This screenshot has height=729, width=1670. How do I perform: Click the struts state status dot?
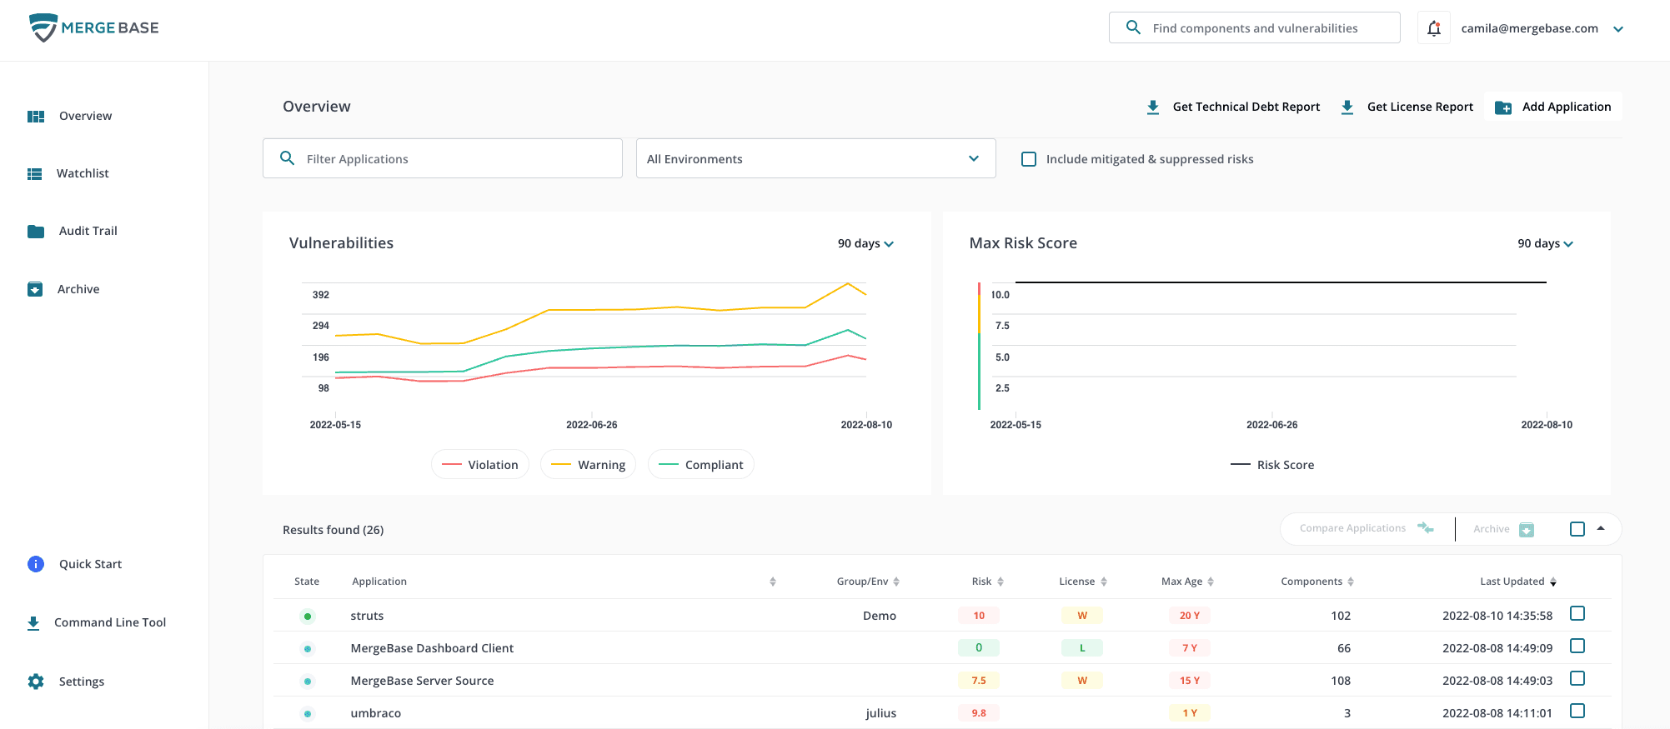point(308,617)
